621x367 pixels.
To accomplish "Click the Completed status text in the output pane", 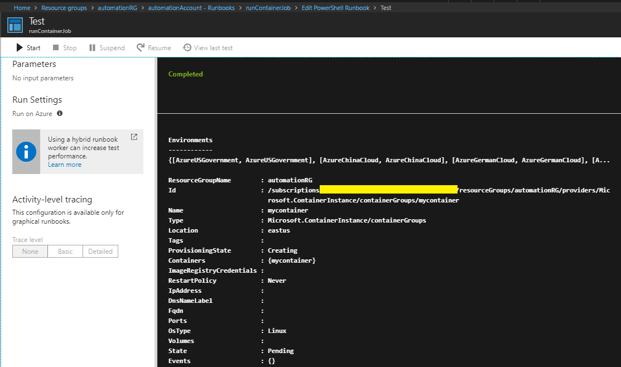I will click(x=185, y=74).
